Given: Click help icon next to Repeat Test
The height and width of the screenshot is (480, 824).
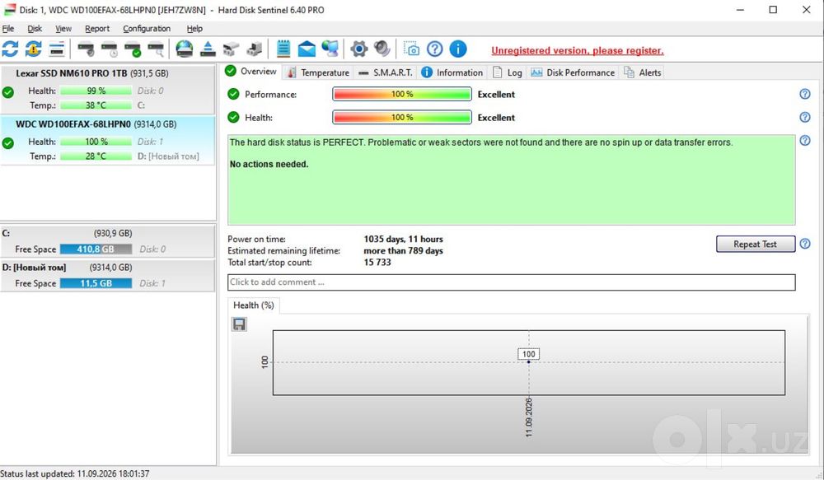Looking at the screenshot, I should [804, 244].
